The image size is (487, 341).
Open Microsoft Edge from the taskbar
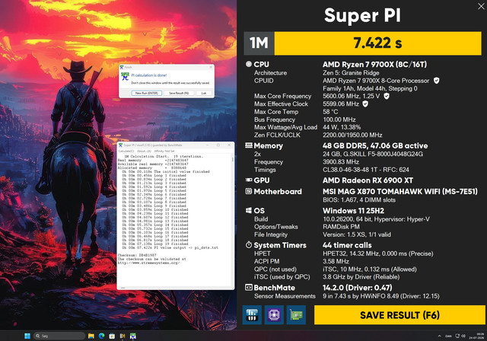coord(101,336)
